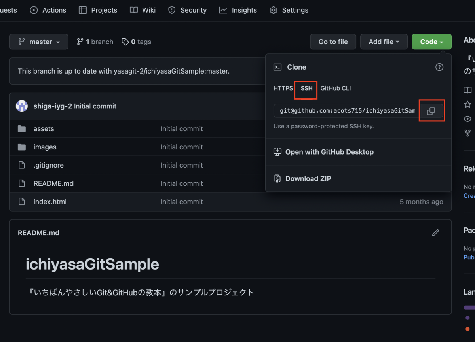The width and height of the screenshot is (475, 342).
Task: Click the Go to file button
Action: click(x=333, y=42)
